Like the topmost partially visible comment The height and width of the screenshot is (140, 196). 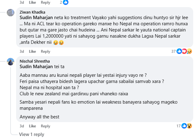(x=33, y=2)
